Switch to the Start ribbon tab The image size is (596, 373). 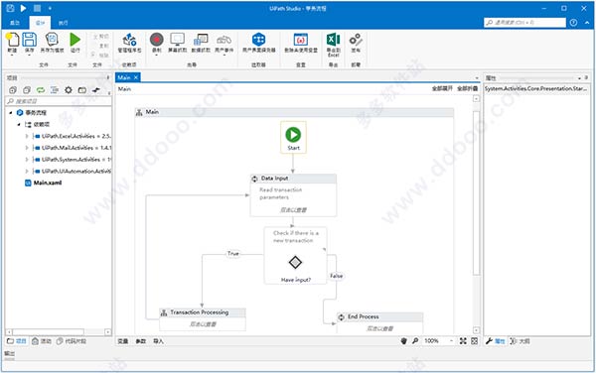[15, 23]
